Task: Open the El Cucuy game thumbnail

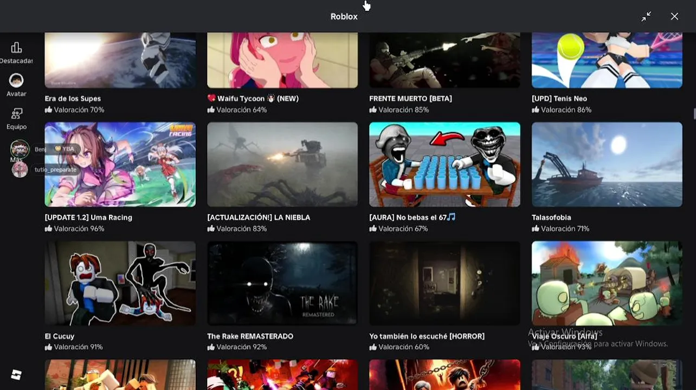Action: point(120,283)
